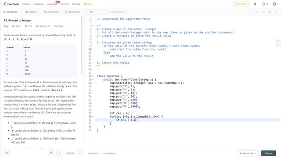Click the symbol table row for 'M 1000'
The width and height of the screenshot is (281, 158).
[18, 74]
